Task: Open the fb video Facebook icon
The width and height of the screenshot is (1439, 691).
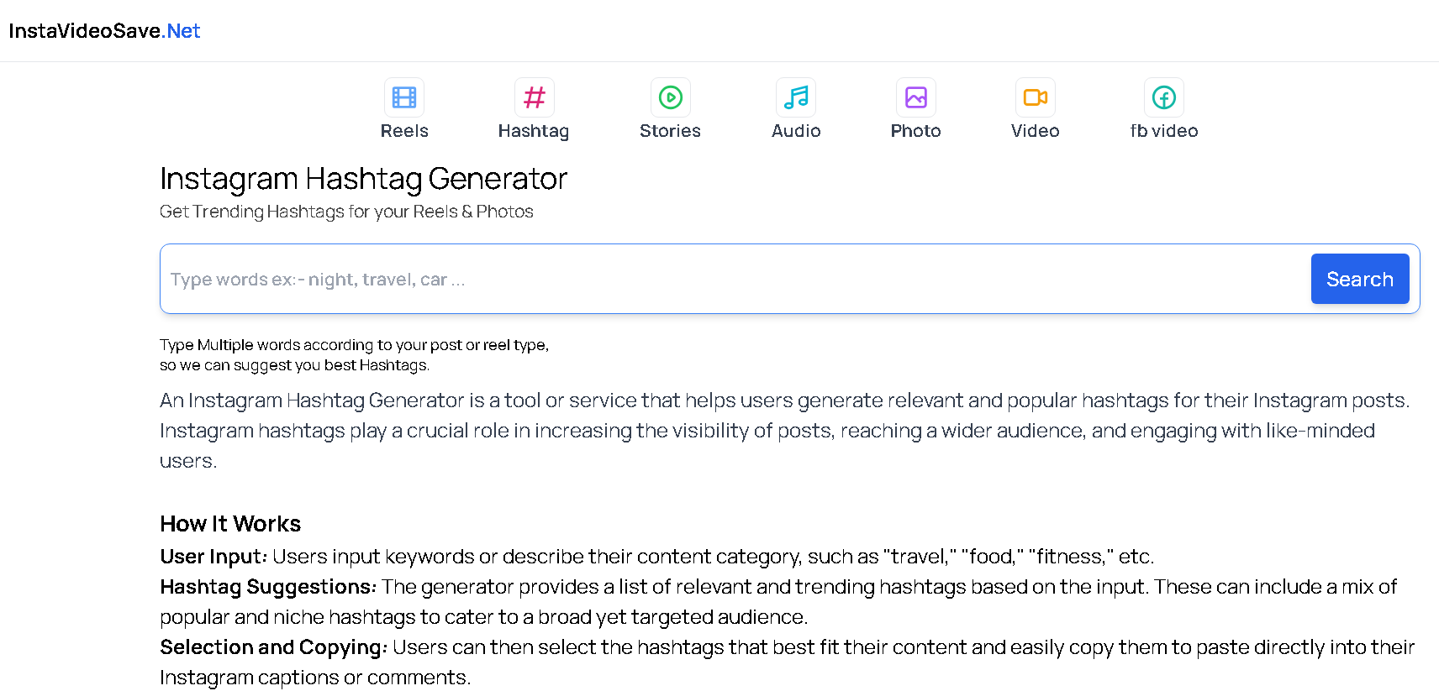Action: pos(1164,97)
